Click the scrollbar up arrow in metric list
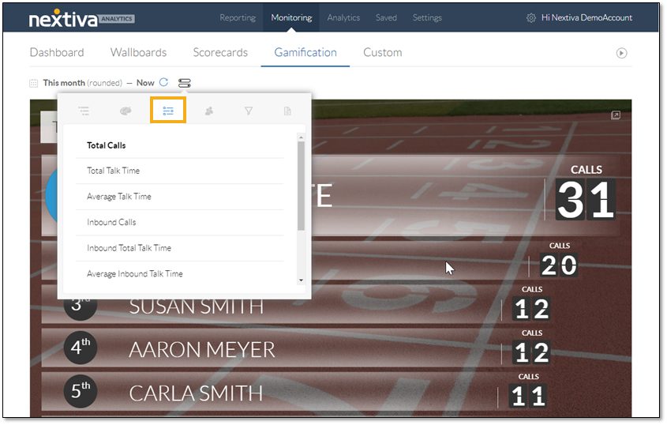The width and height of the screenshot is (667, 425). 302,137
